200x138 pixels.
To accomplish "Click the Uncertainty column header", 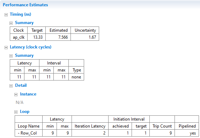I will (85, 30).
